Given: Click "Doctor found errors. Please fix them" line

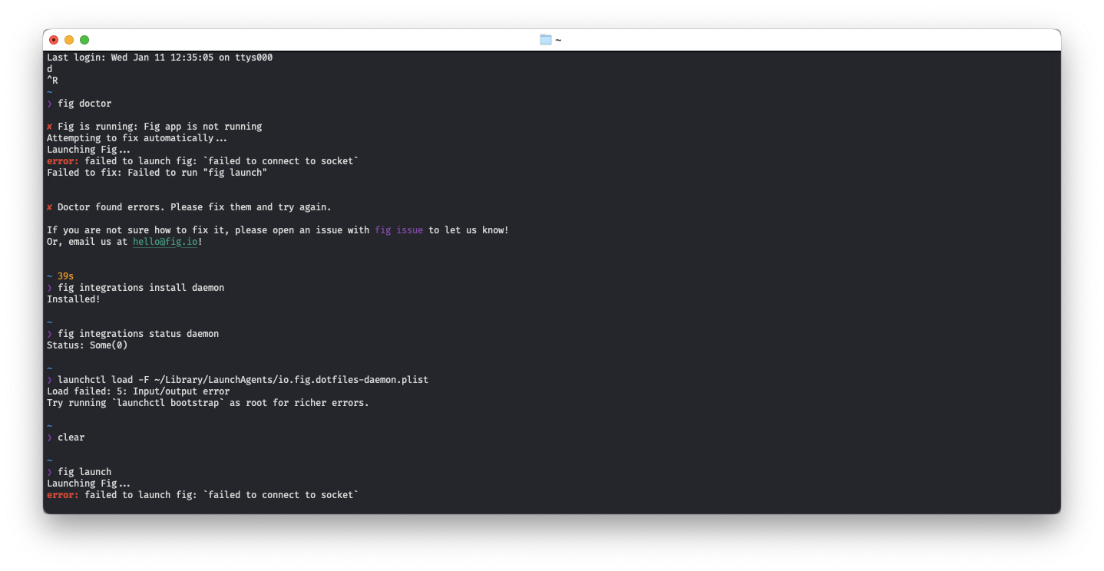Looking at the screenshot, I should coord(194,207).
